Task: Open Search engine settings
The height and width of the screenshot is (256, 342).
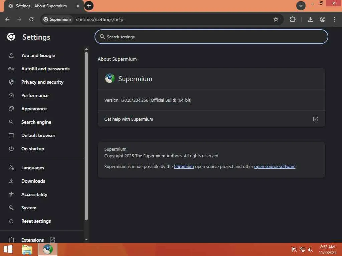Action: pos(36,122)
